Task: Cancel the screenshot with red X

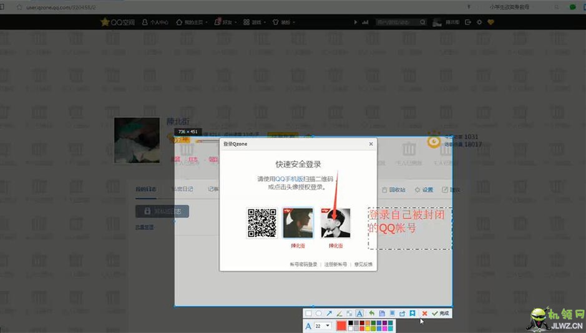Action: coord(424,313)
